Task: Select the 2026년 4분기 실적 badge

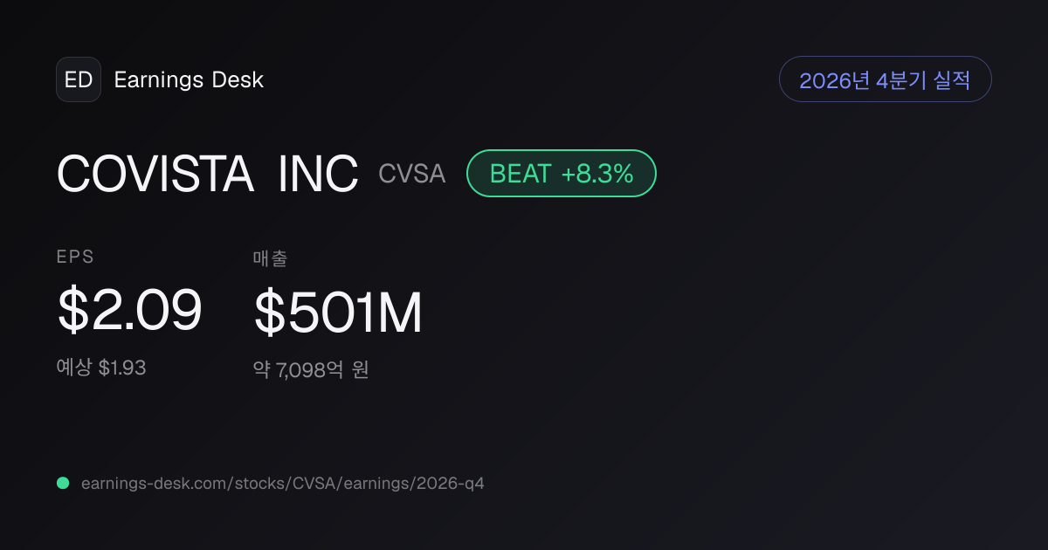Action: coord(885,79)
